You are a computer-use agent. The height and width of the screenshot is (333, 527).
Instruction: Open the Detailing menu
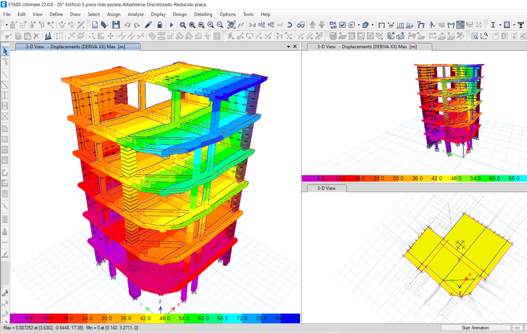pyautogui.click(x=203, y=14)
